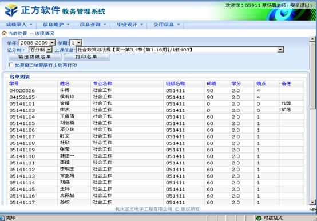Select student ID 05141116
Image resolution: width=317 pixels, height=221 pixels.
coord(22,196)
